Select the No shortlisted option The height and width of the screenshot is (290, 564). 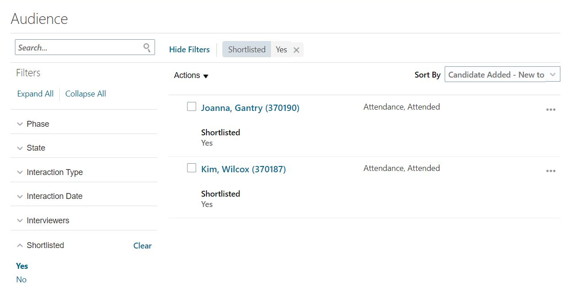tap(21, 280)
